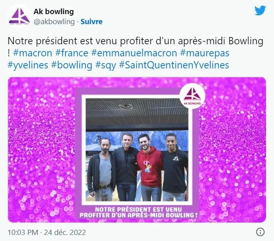274x241 pixels.
Task: Open the Ak bowling display name
Action: pos(54,12)
